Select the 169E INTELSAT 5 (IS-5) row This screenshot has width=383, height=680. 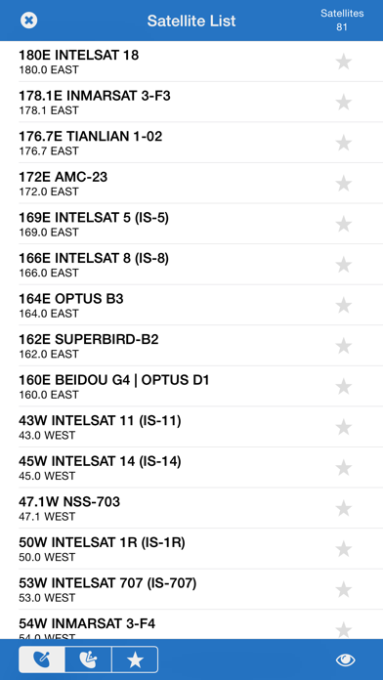[x=191, y=224]
